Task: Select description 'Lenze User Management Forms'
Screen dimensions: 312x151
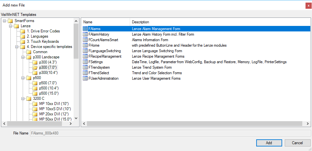Action: [156, 78]
